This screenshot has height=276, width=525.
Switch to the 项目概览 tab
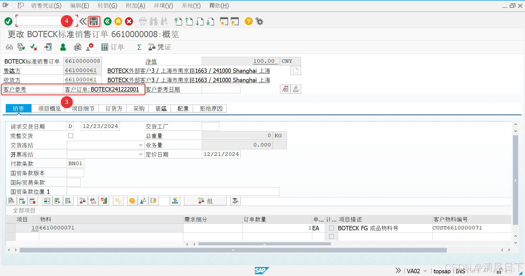click(x=49, y=109)
